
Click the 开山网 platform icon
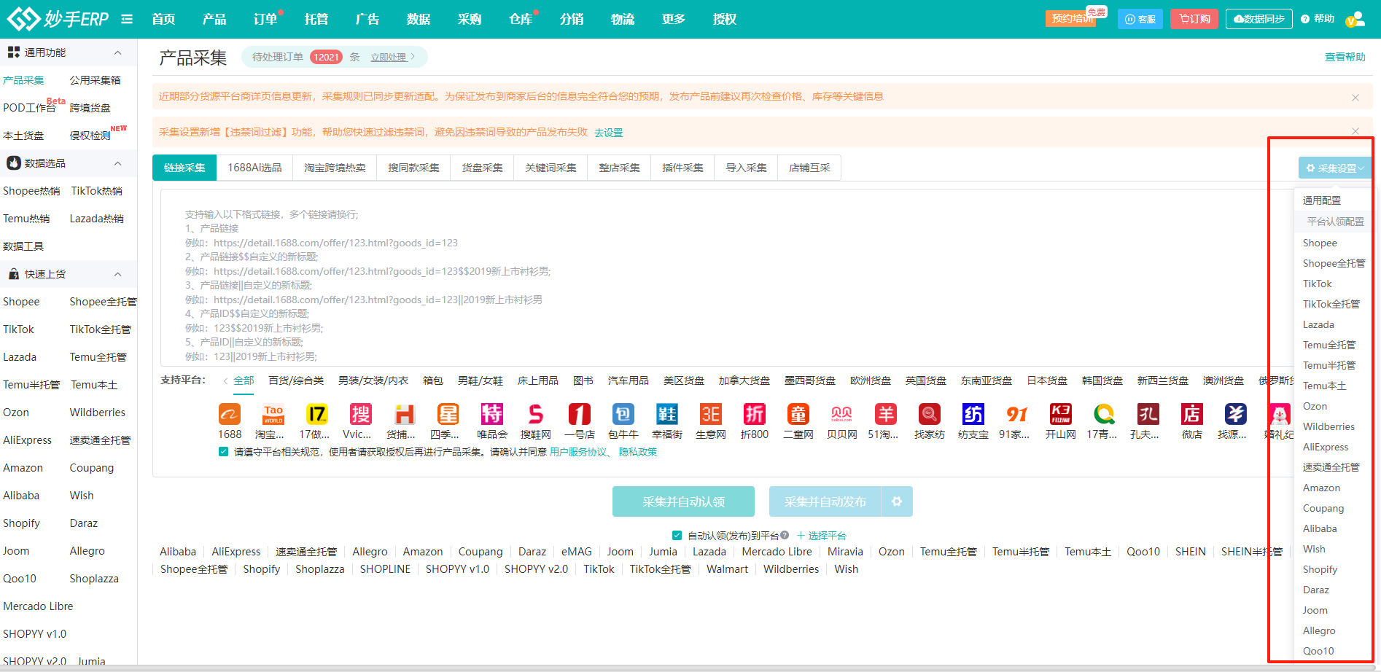pos(1060,415)
